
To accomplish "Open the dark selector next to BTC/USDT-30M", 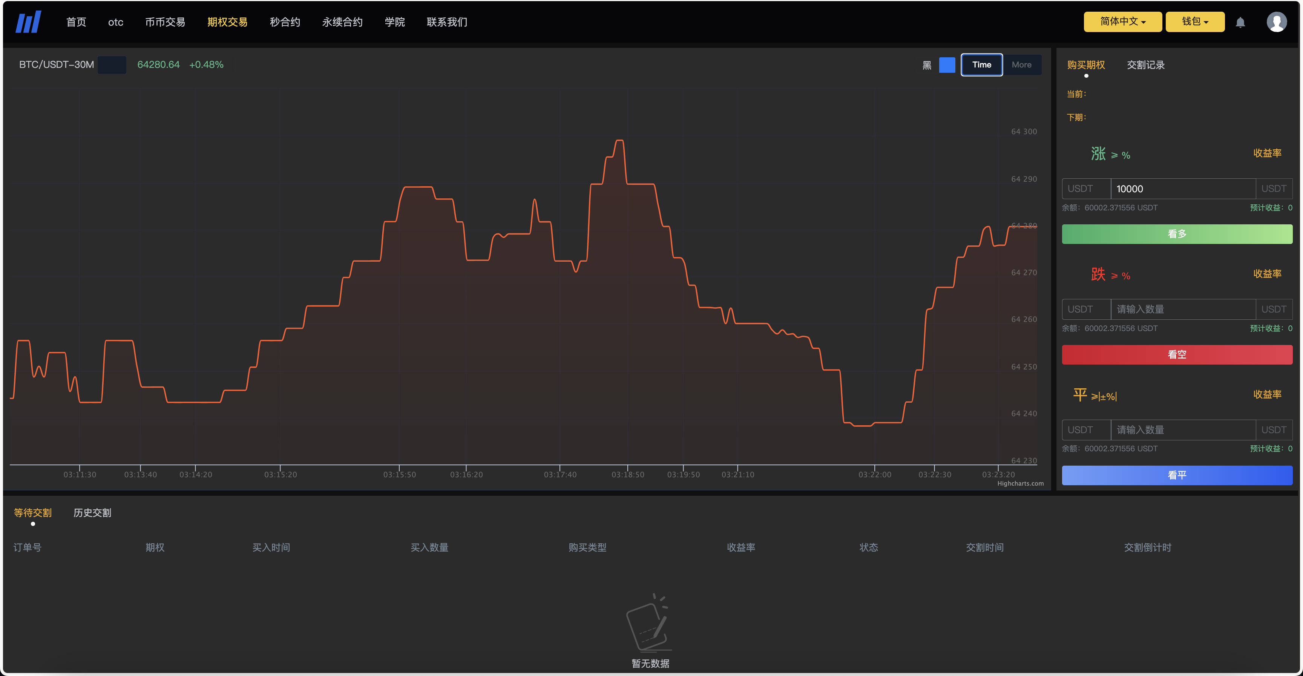I will [112, 65].
